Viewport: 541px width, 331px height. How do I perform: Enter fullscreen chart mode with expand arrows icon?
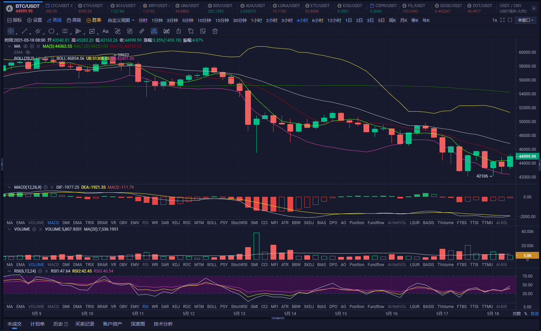click(502, 20)
